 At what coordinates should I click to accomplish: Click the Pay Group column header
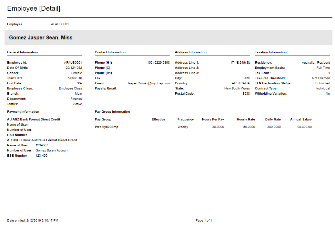[103, 119]
